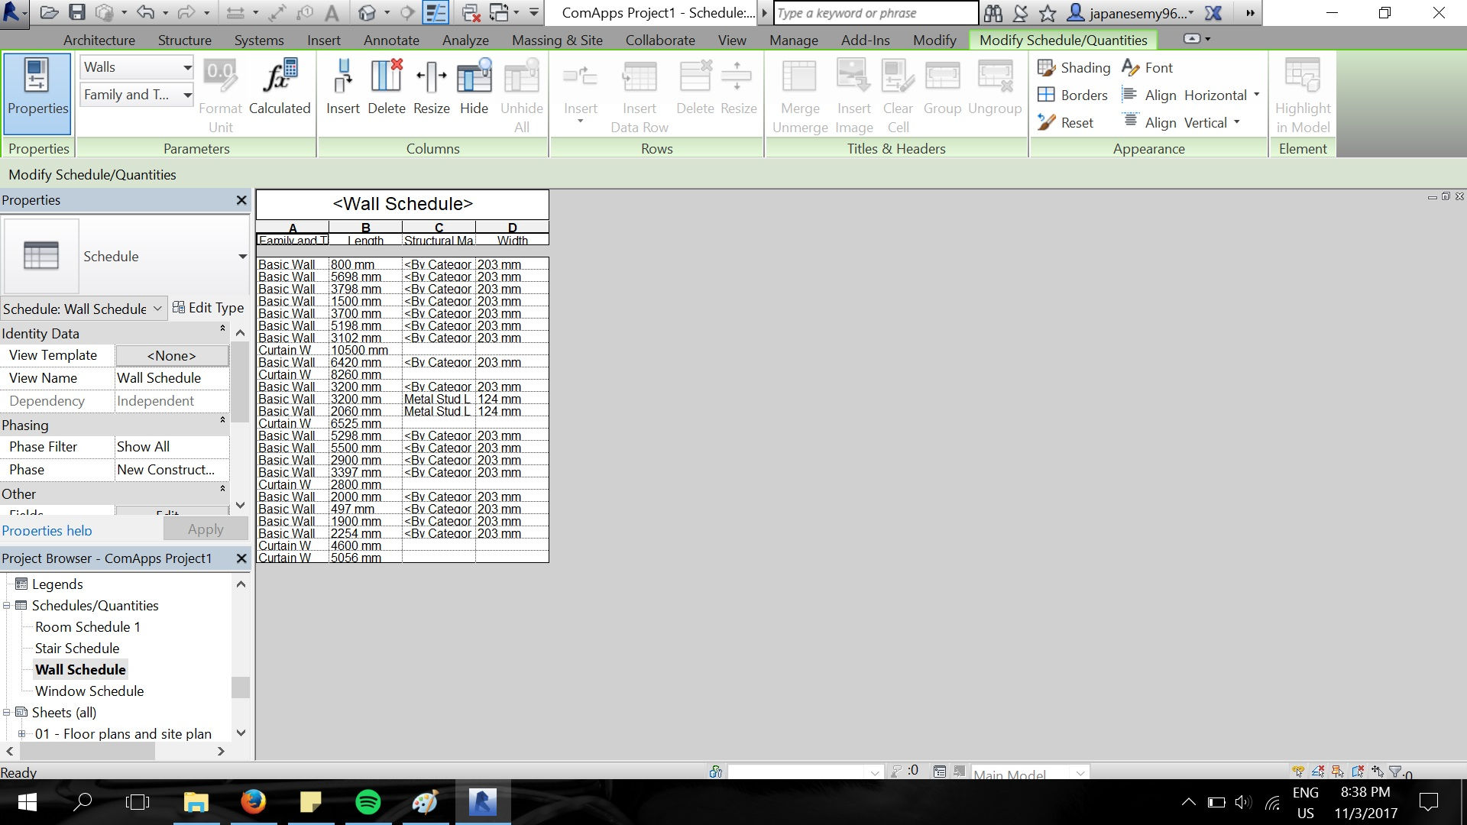Click the Edit Type button

point(209,308)
